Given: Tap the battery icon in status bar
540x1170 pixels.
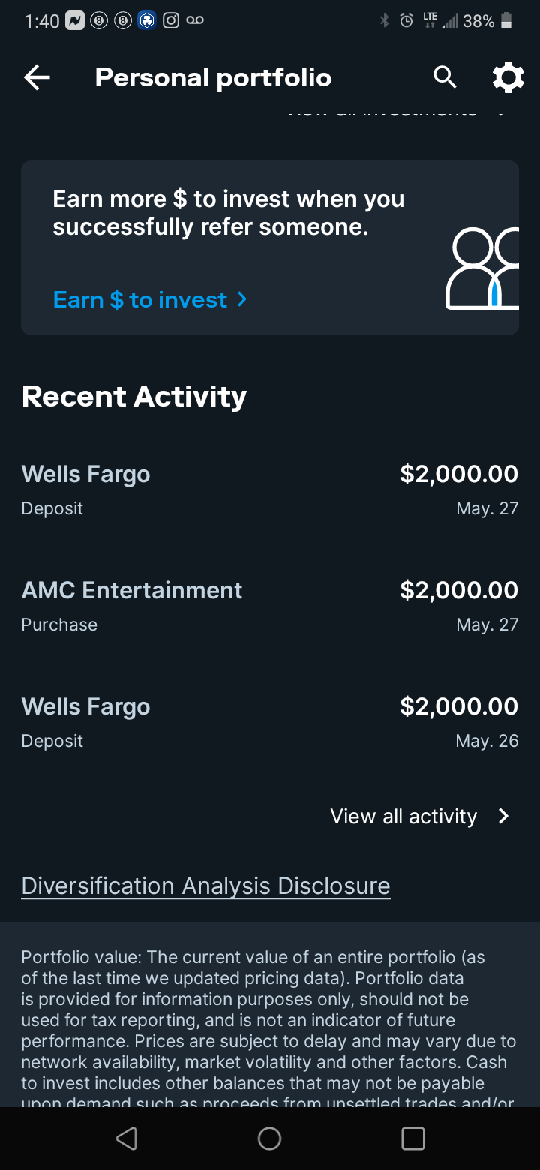Looking at the screenshot, I should (506, 21).
